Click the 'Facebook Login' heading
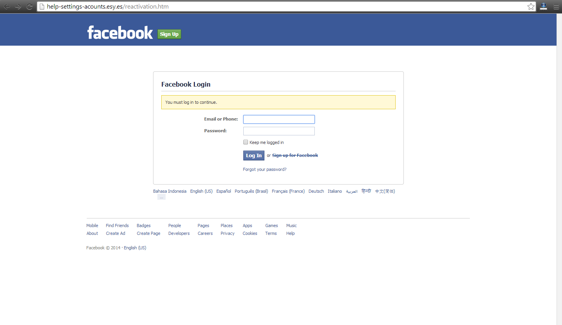The width and height of the screenshot is (562, 325). [x=186, y=84]
